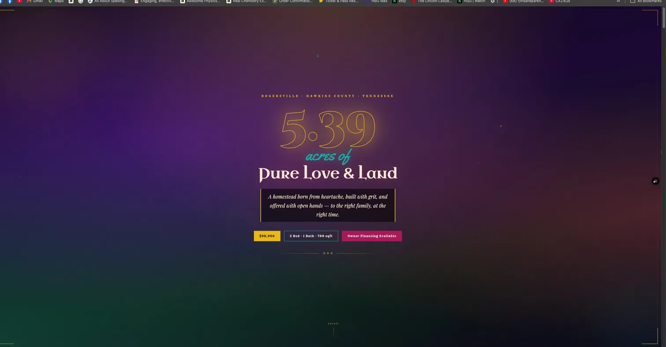The height and width of the screenshot is (347, 666).
Task: Click the Owner Financing Available badge
Action: (372, 236)
